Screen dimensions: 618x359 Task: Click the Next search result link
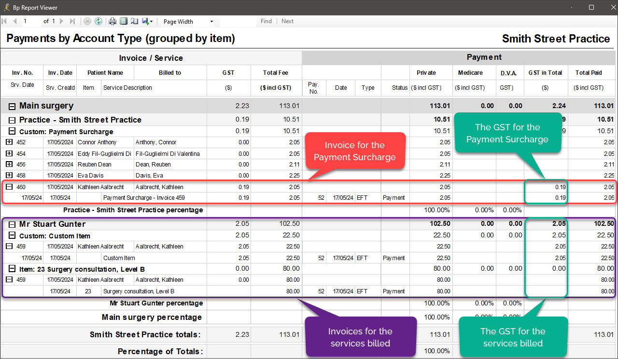(287, 21)
